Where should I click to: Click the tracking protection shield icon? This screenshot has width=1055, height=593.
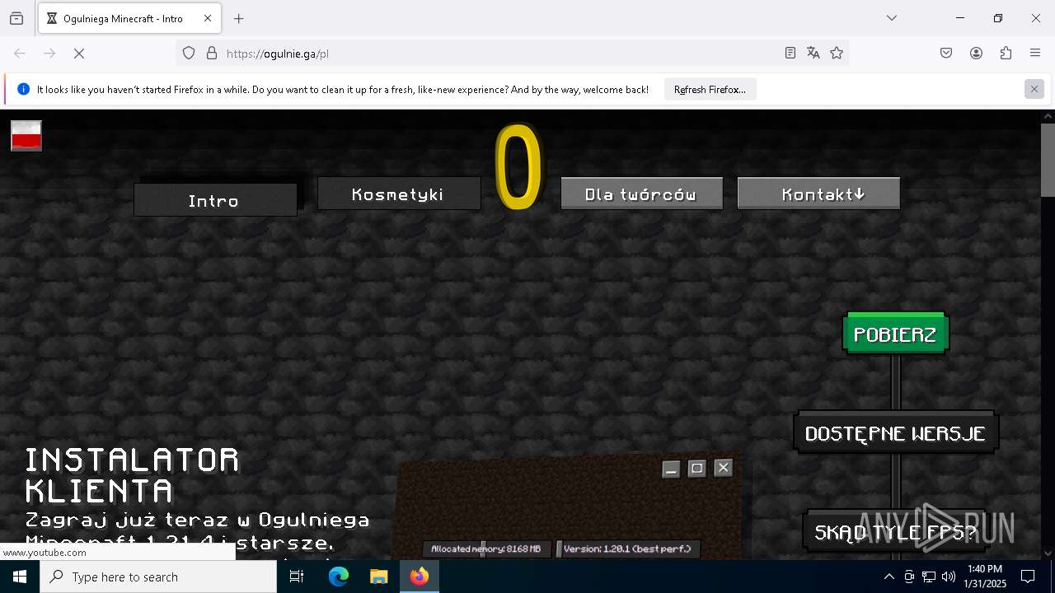[189, 54]
